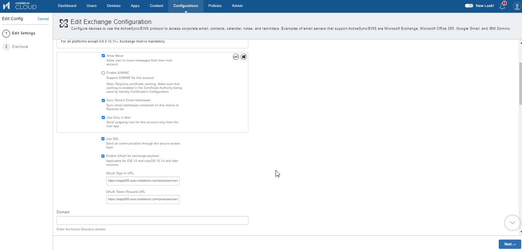Toggle the New Look switch
The width and height of the screenshot is (522, 250).
point(469,6)
